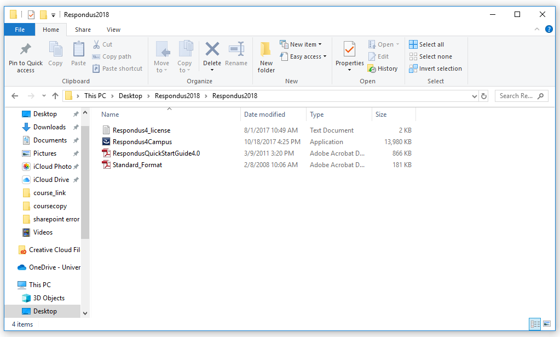Click the Properties checkmark icon
Screen dimensions: 560x337
tap(349, 49)
